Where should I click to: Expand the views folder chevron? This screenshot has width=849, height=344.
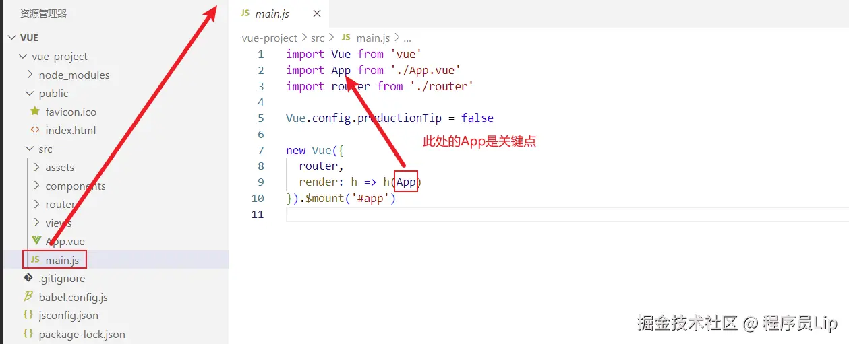point(36,223)
